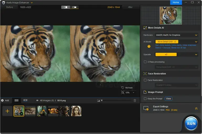Image resolution: width=202 pixels, height=134 pixels.
Task: Click the Gen more details description text
Action: pos(176,46)
